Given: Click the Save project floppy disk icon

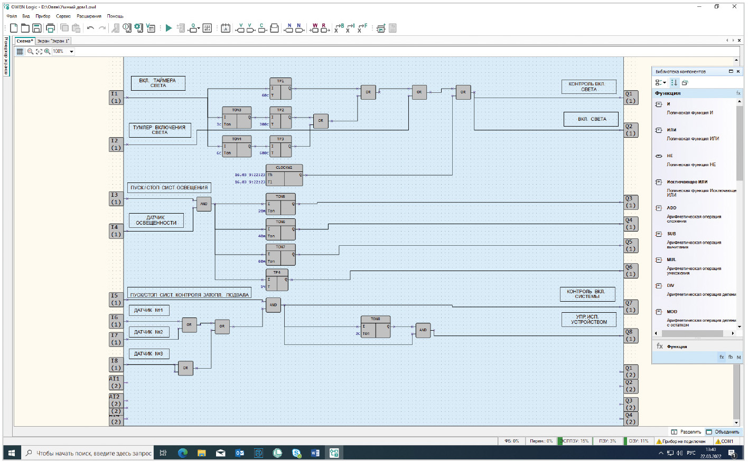Looking at the screenshot, I should [x=37, y=28].
